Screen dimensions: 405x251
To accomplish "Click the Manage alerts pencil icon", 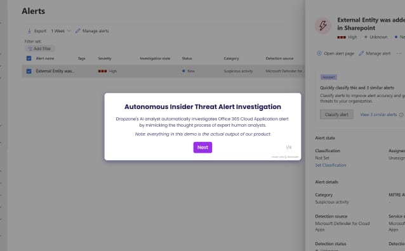I will click(77, 31).
